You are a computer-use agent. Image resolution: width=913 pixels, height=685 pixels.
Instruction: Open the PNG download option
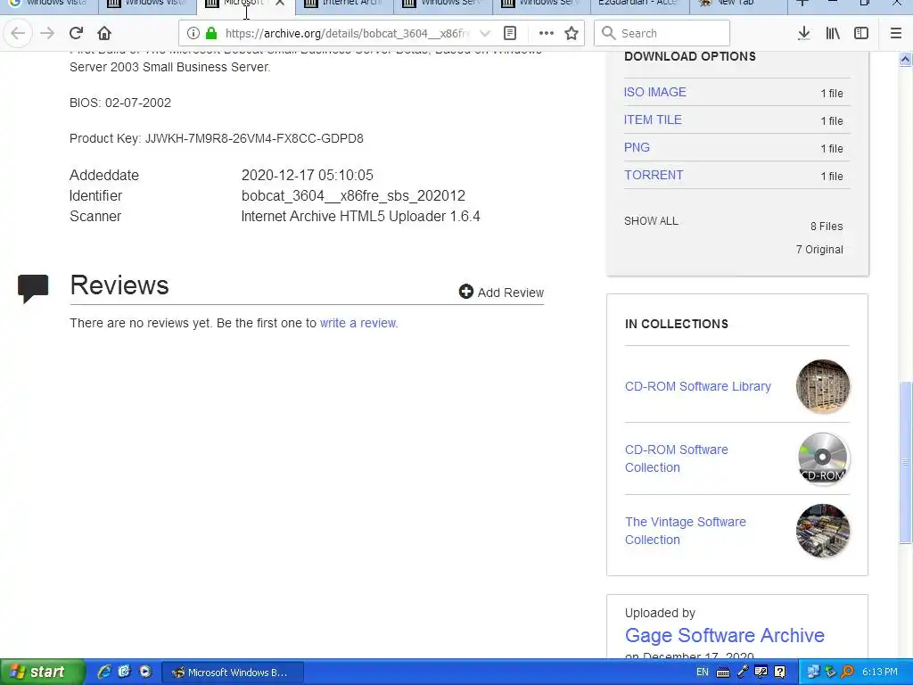click(637, 147)
